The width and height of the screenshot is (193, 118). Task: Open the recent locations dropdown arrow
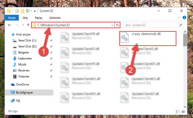click(x=23, y=25)
